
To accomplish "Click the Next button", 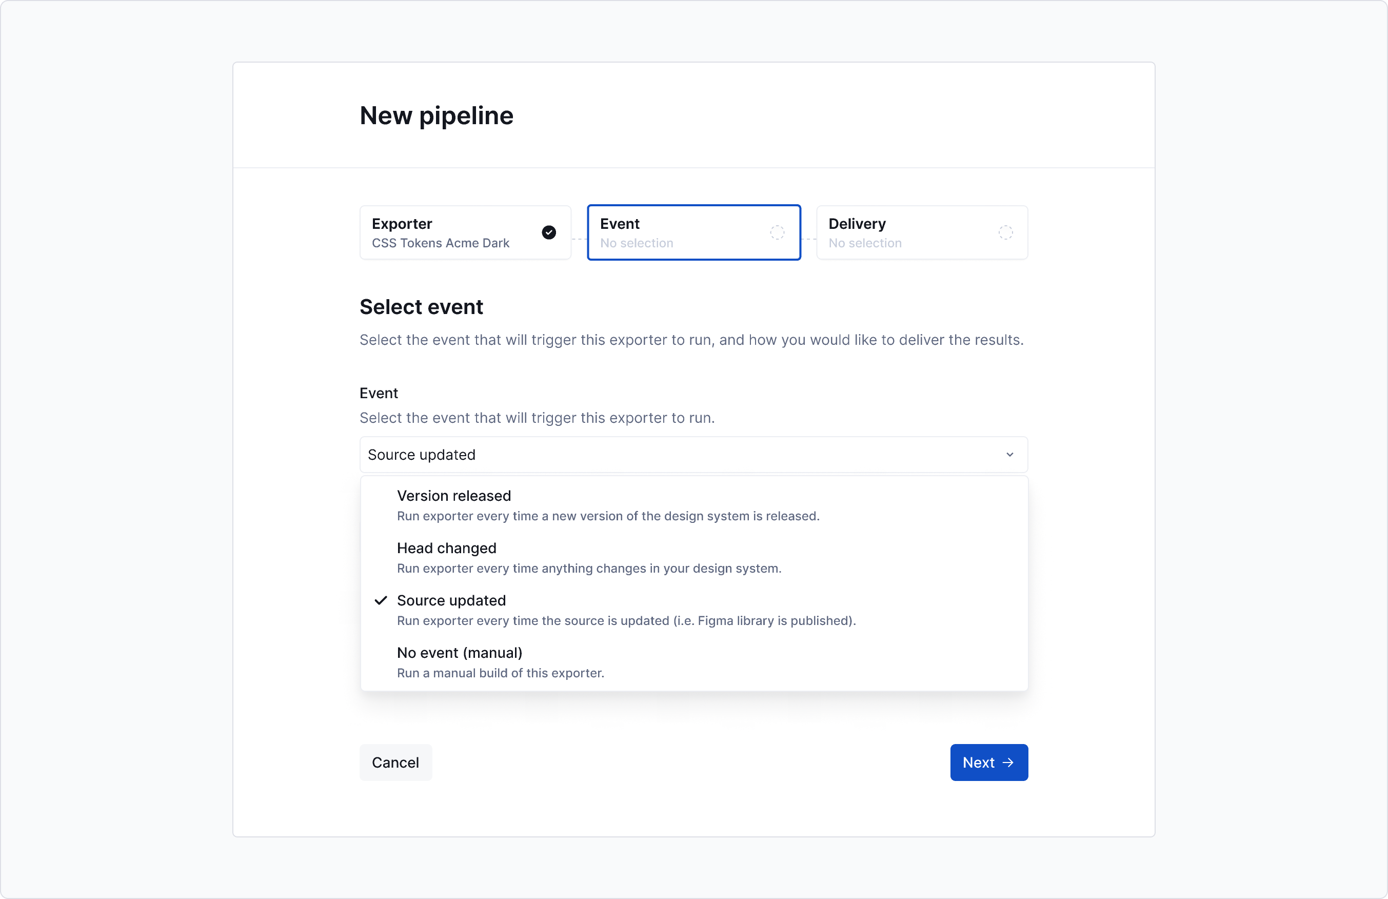I will coord(988,763).
